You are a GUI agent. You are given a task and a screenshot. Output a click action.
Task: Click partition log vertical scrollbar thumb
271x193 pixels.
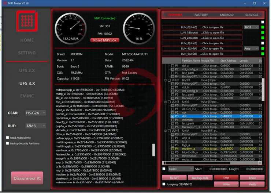point(153,150)
